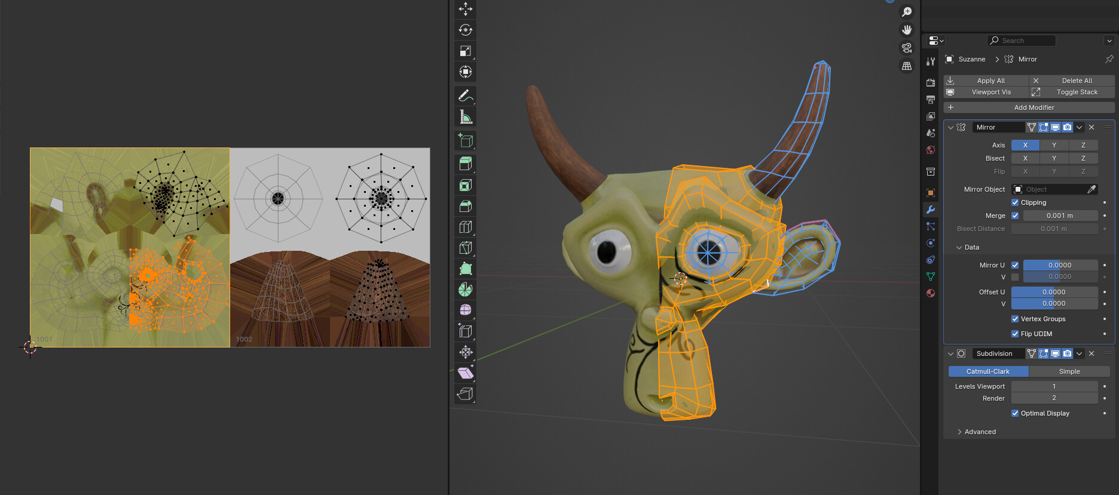Image resolution: width=1119 pixels, height=495 pixels.
Task: Pick Mirror Object with the eyedropper
Action: [x=1092, y=189]
